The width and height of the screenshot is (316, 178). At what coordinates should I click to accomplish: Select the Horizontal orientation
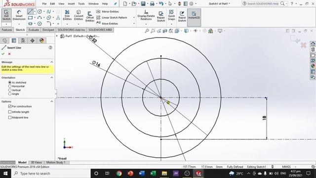tap(10, 86)
